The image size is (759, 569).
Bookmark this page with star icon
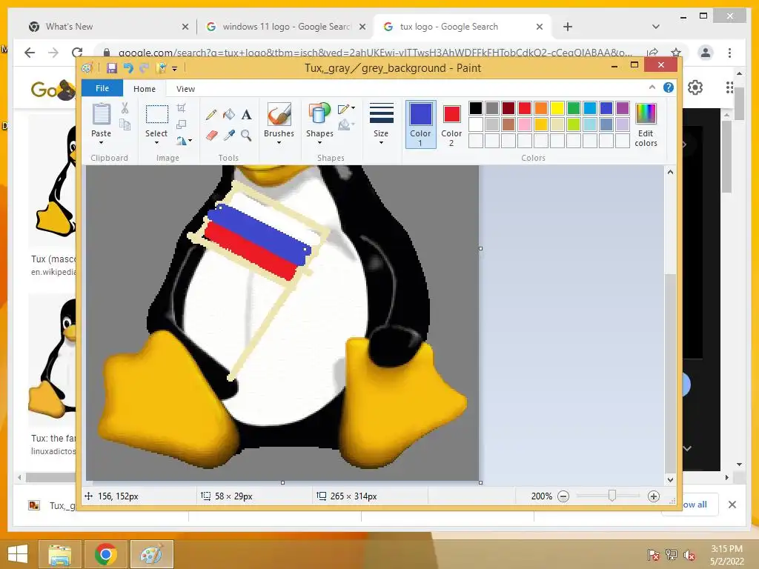click(676, 53)
